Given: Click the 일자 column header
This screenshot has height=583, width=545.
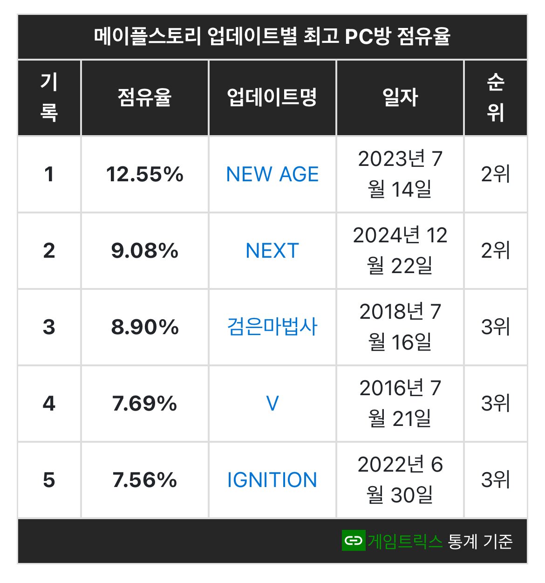Looking at the screenshot, I should [x=400, y=98].
